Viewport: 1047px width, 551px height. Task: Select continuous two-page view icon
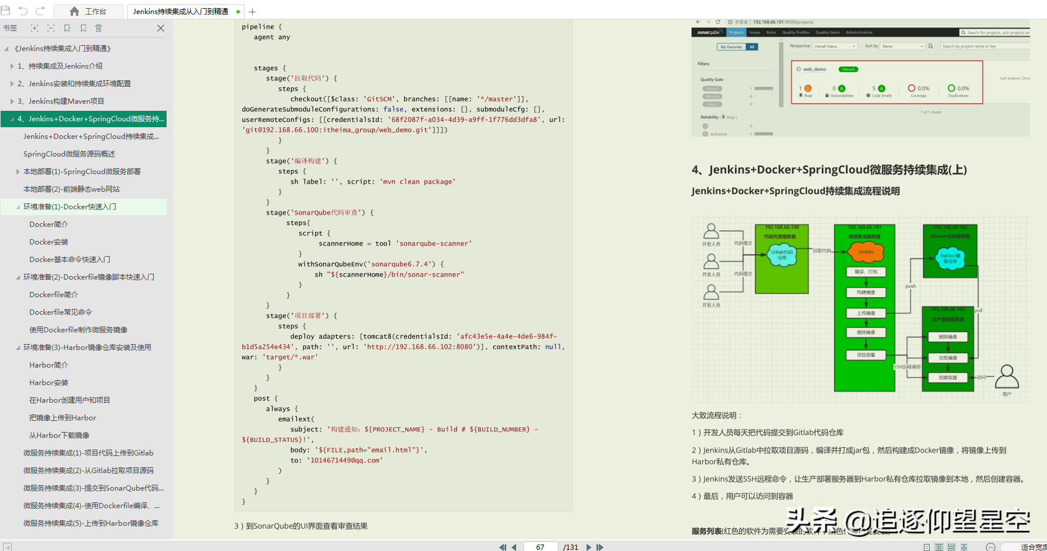point(964,547)
